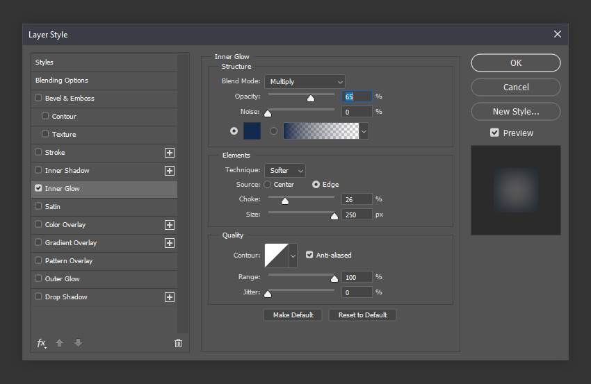This screenshot has width=591, height=384.
Task: Open the Blend Mode dropdown
Action: point(304,82)
